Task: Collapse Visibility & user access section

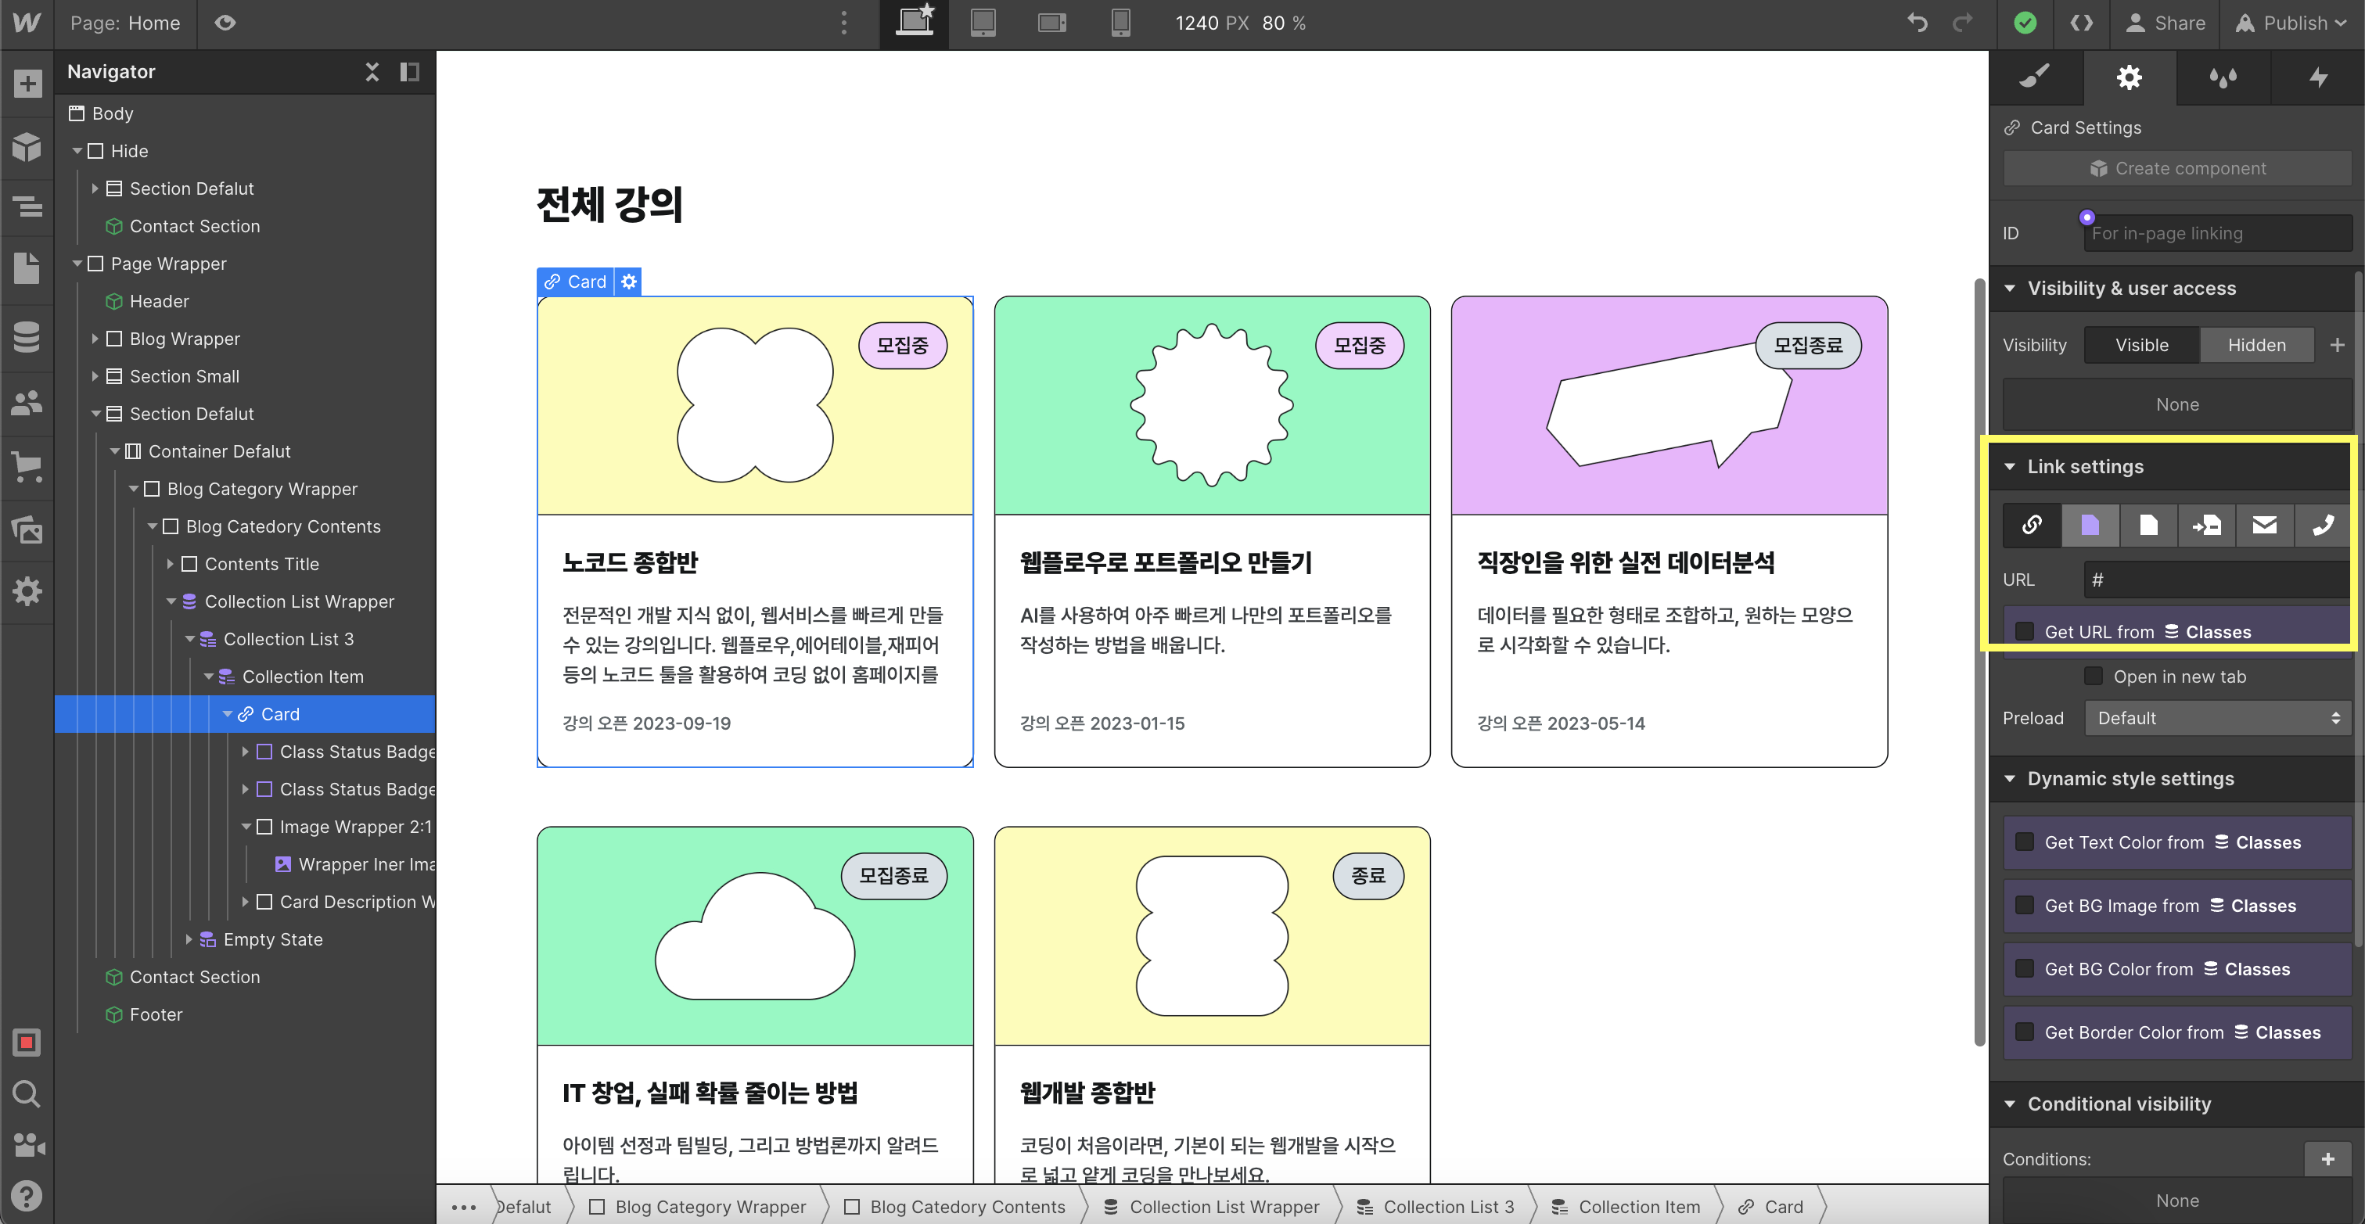Action: pyautogui.click(x=2010, y=288)
